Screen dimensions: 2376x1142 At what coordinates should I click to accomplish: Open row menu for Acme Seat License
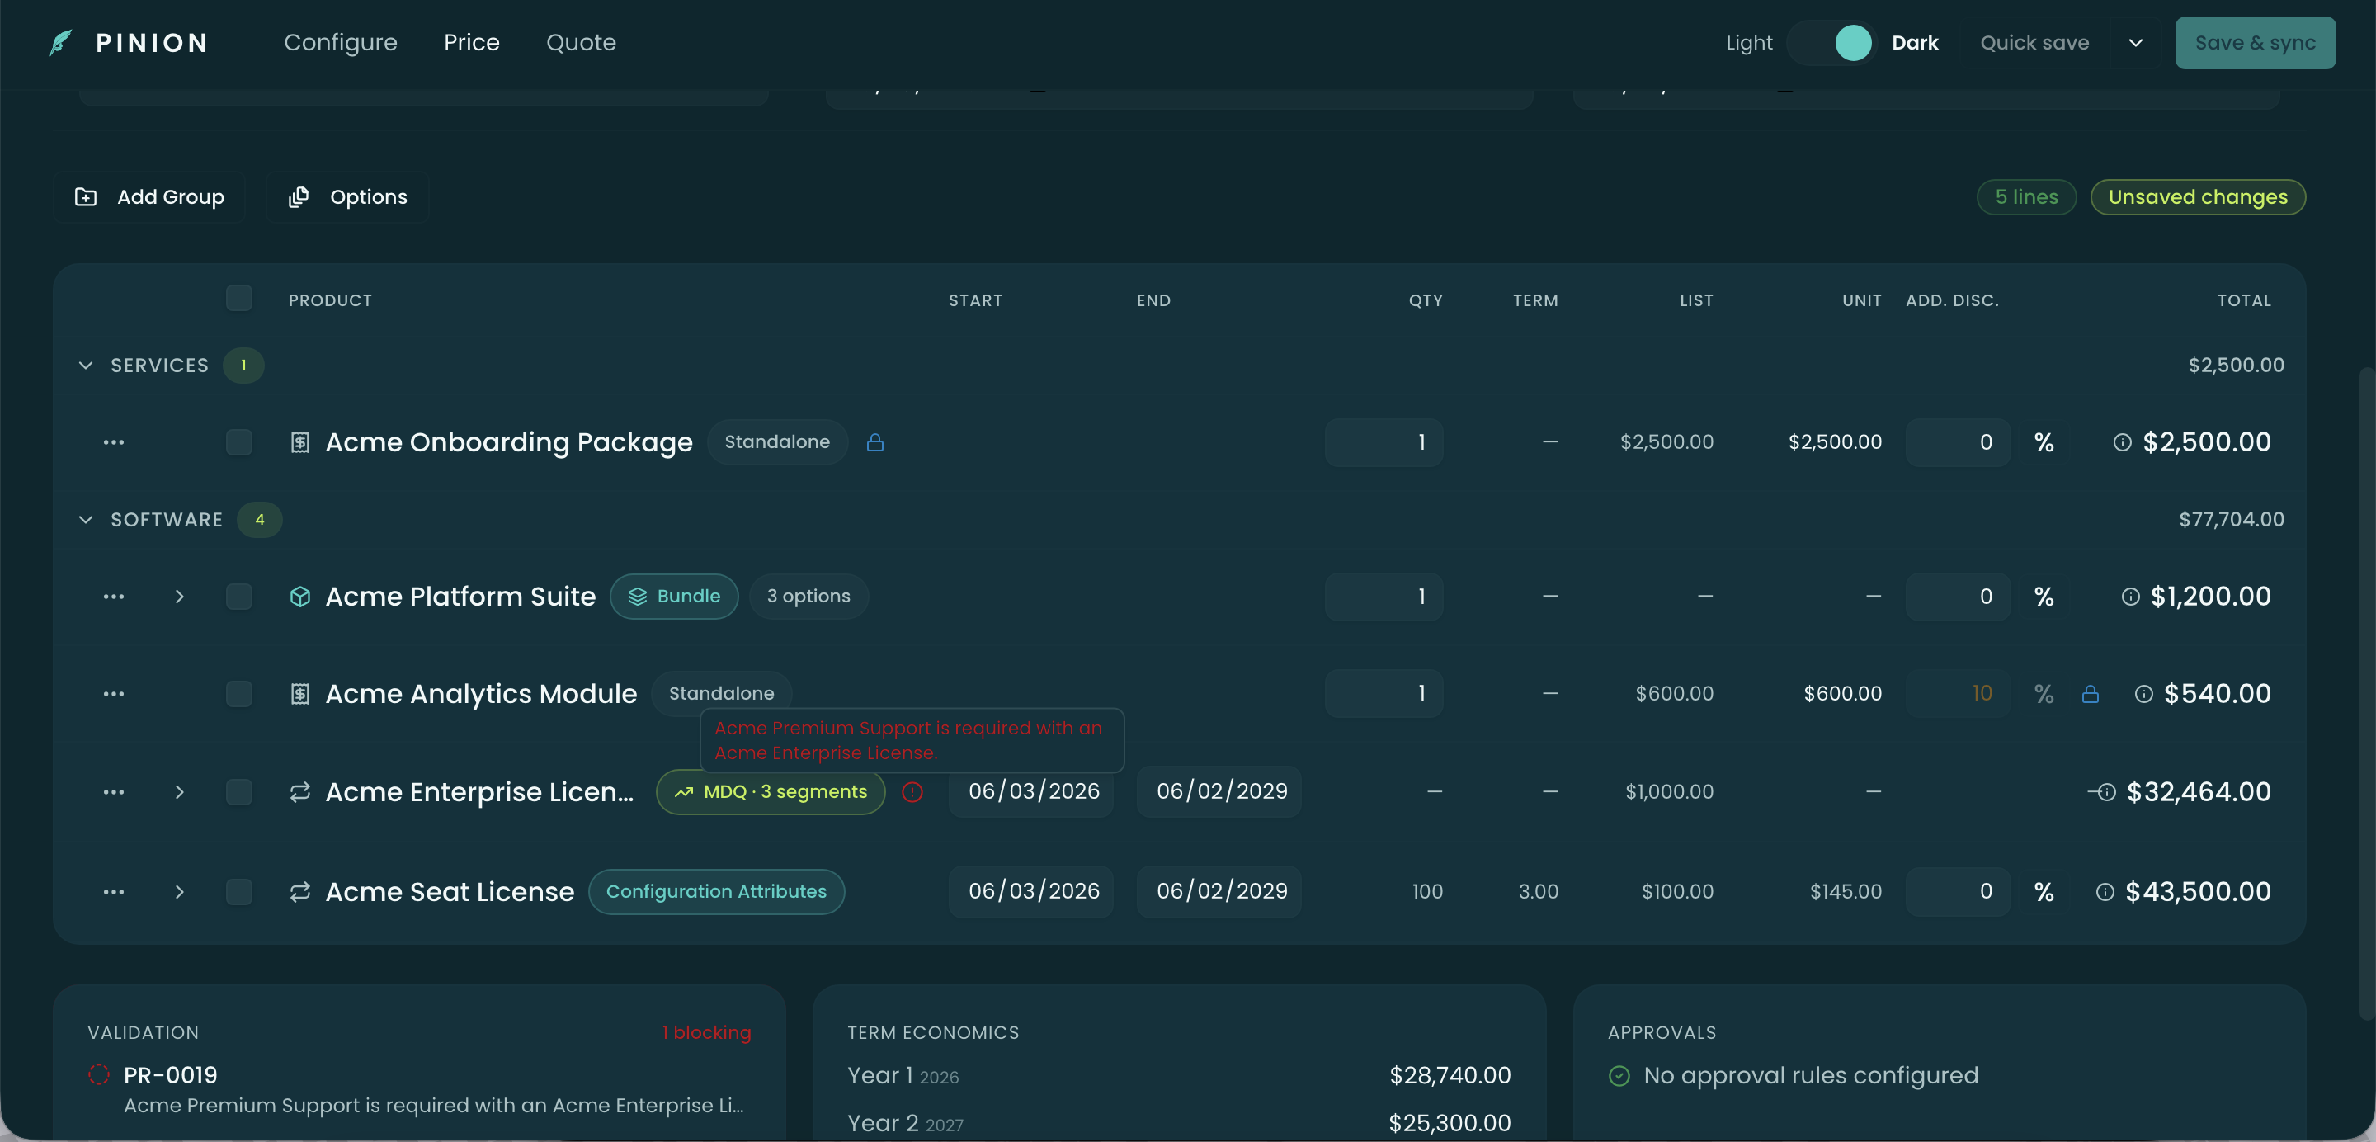[x=114, y=891]
